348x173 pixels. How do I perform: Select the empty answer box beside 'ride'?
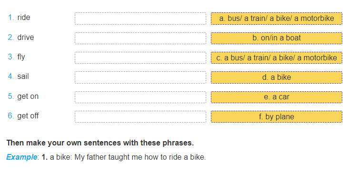pyautogui.click(x=140, y=19)
